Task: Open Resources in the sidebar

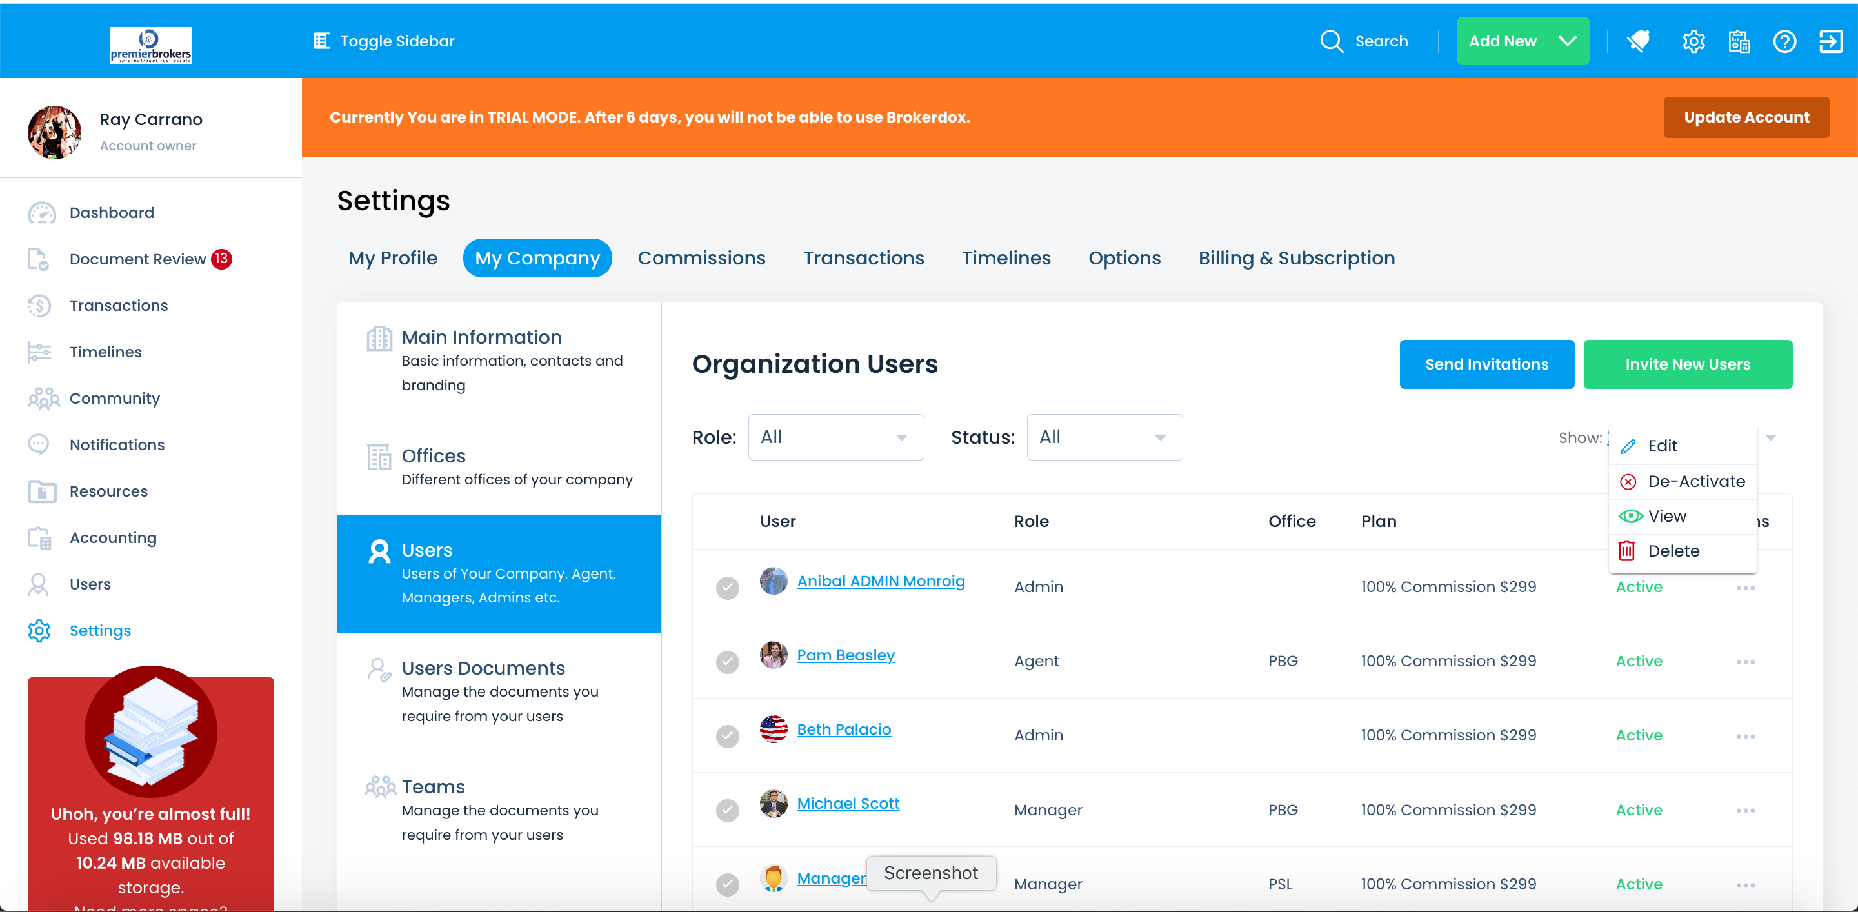Action: click(x=108, y=491)
